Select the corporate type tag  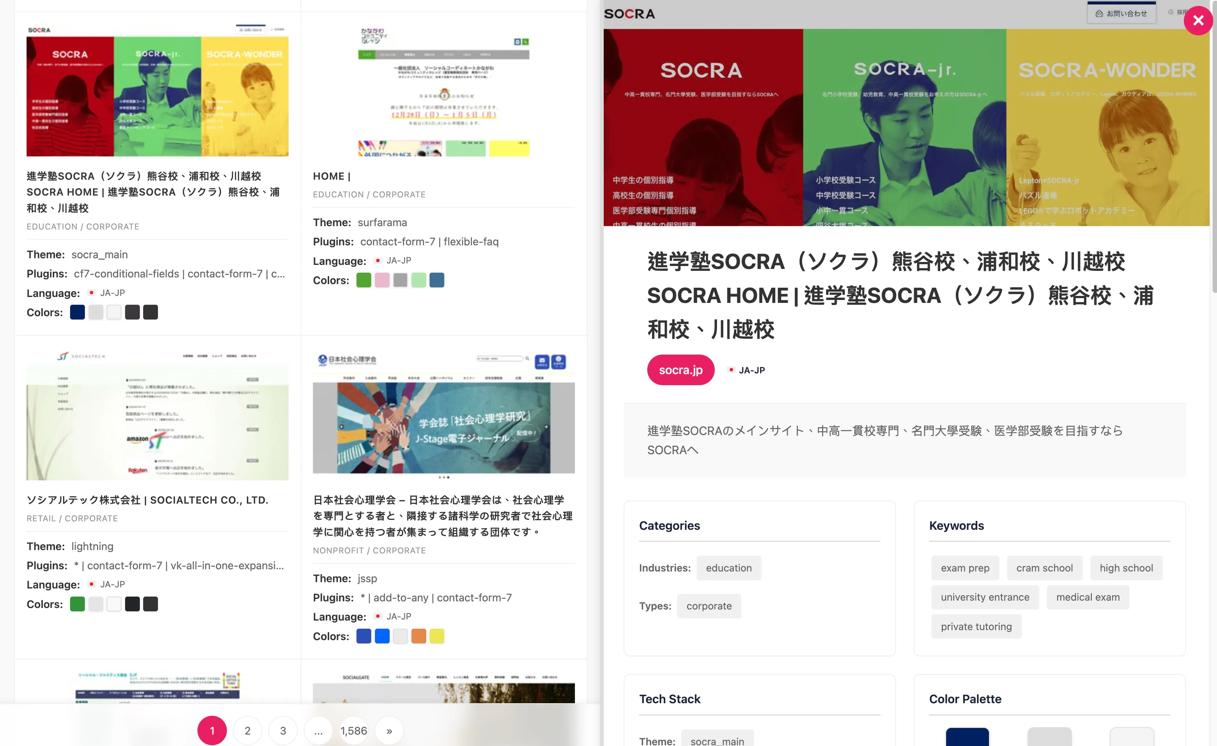click(709, 606)
